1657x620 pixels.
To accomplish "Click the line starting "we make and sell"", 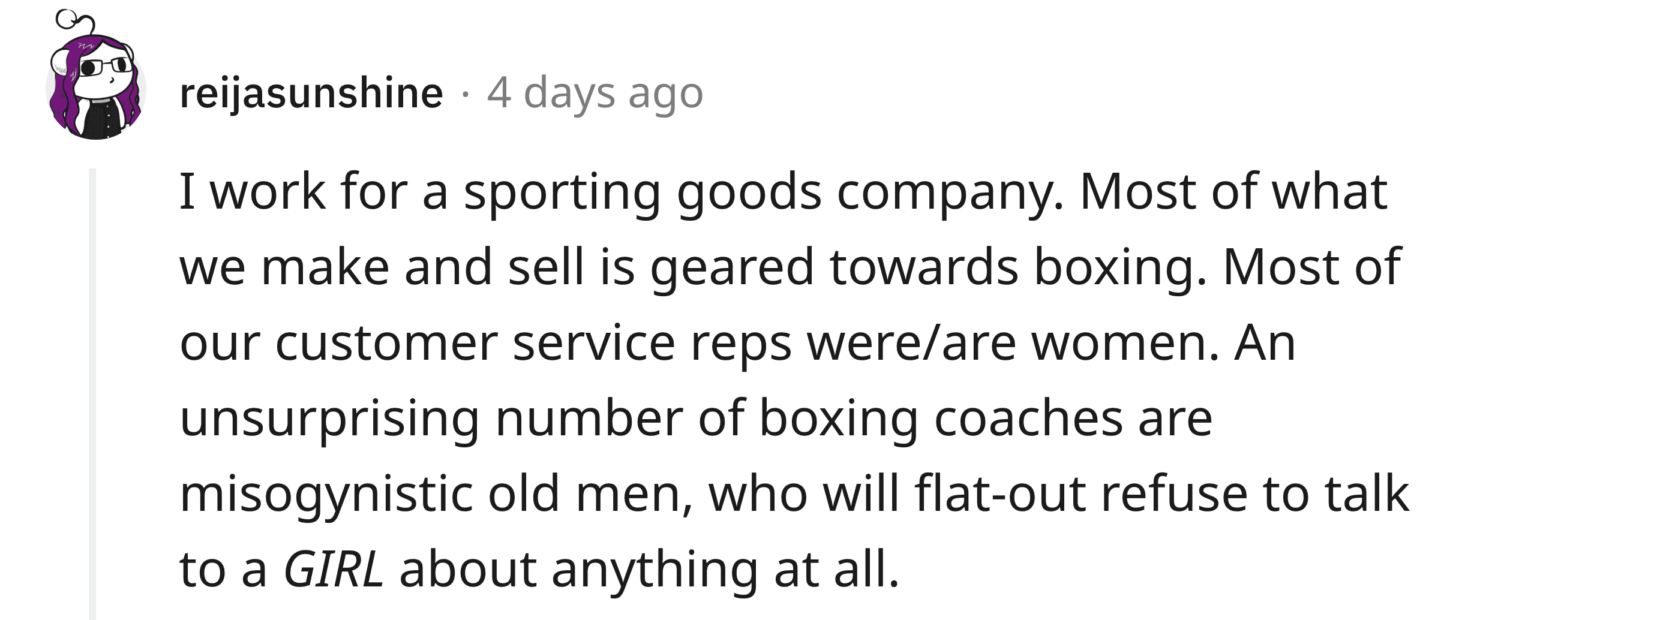I will click(x=790, y=267).
